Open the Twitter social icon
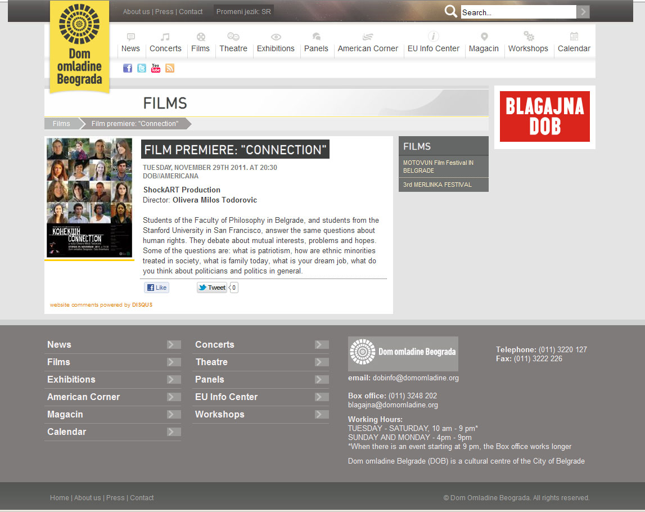 (x=142, y=68)
